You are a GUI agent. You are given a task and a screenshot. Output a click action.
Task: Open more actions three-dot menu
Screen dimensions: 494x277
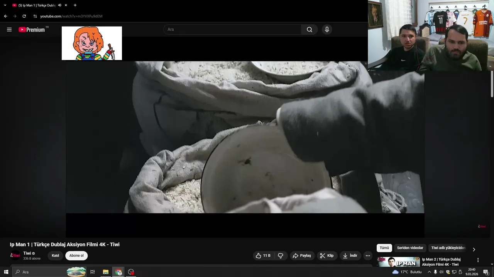[368, 255]
